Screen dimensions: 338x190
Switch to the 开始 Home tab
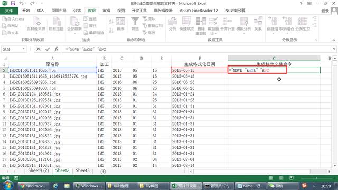click(26, 11)
